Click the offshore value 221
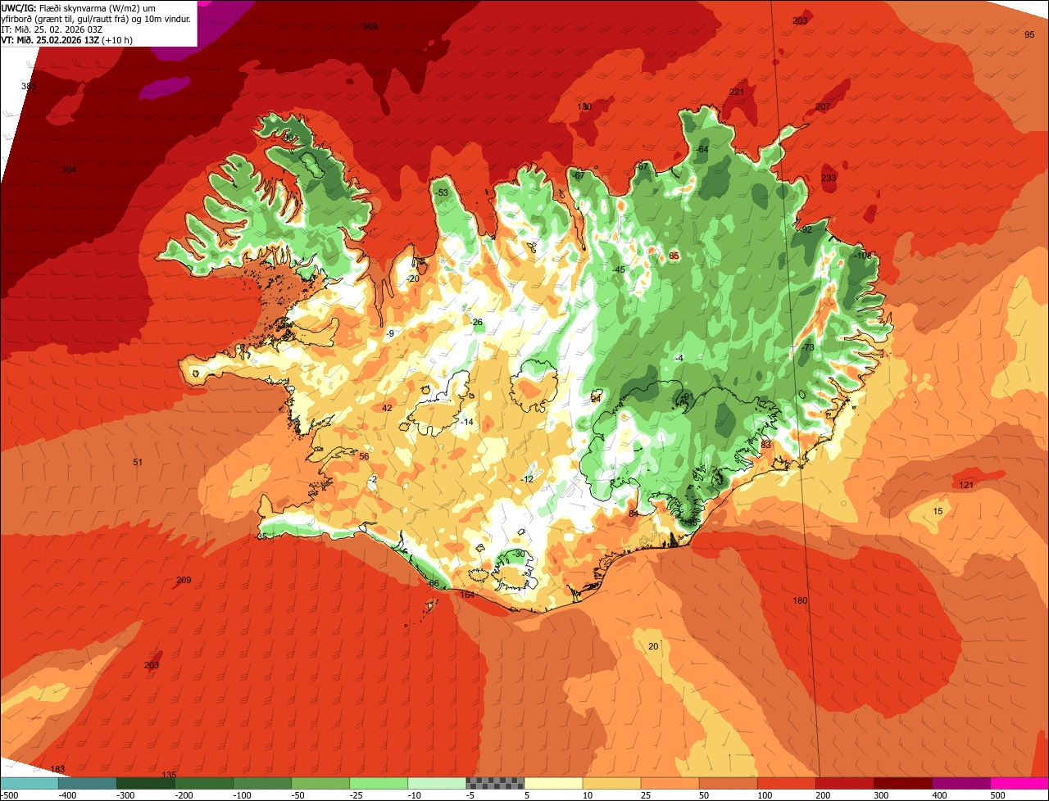This screenshot has height=801, width=1049. pos(737,92)
